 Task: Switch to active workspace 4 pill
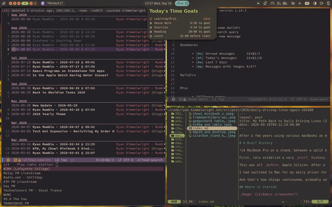coord(25,3)
